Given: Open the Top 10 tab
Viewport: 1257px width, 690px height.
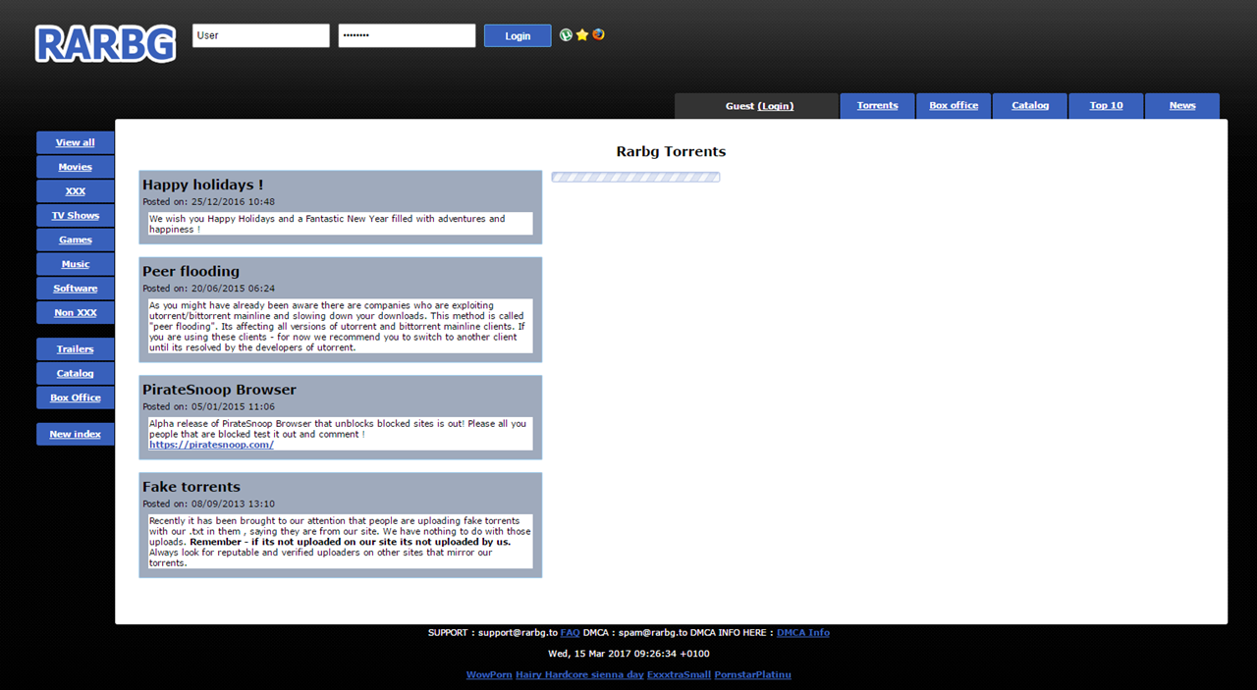Looking at the screenshot, I should (1106, 106).
